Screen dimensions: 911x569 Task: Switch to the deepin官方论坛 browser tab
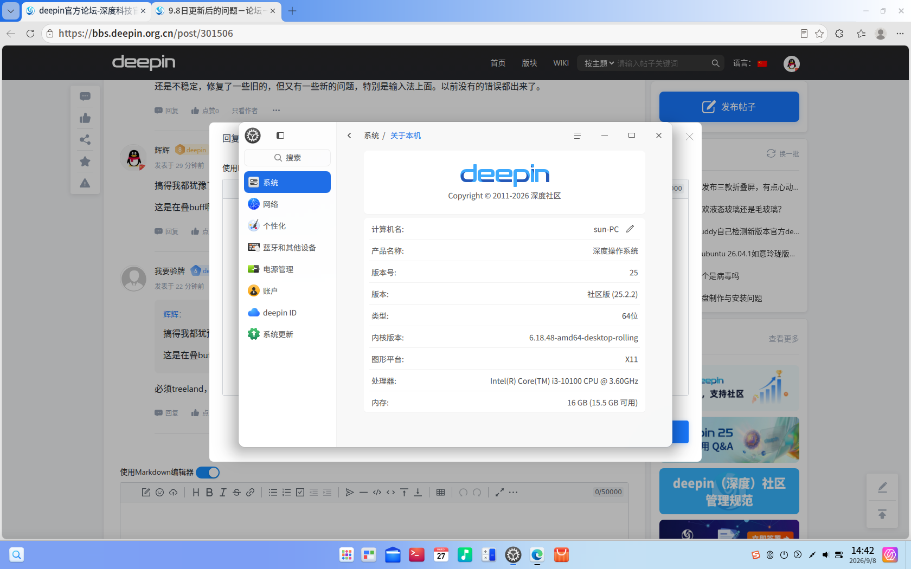pyautogui.click(x=87, y=11)
